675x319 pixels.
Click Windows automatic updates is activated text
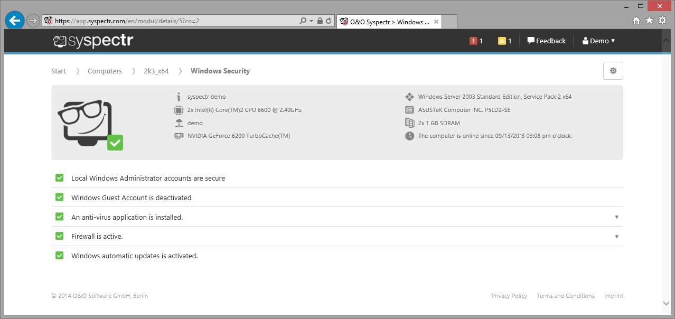pyautogui.click(x=135, y=256)
